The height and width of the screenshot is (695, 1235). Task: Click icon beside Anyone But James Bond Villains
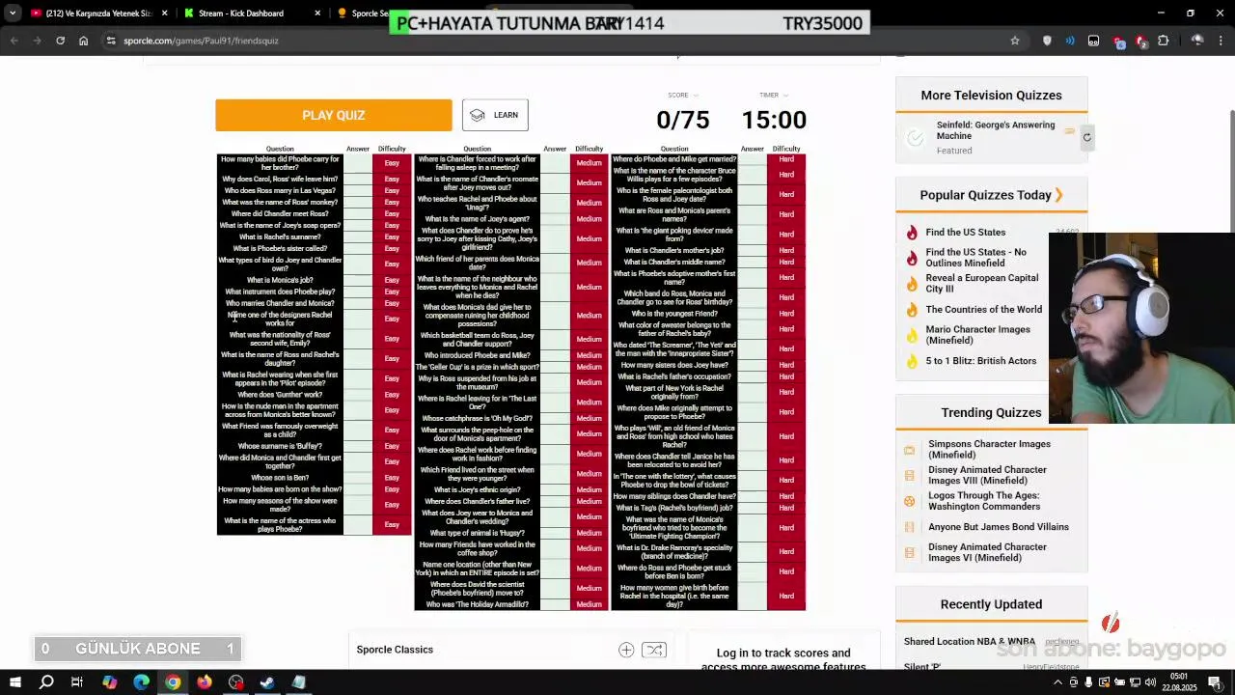[909, 527]
